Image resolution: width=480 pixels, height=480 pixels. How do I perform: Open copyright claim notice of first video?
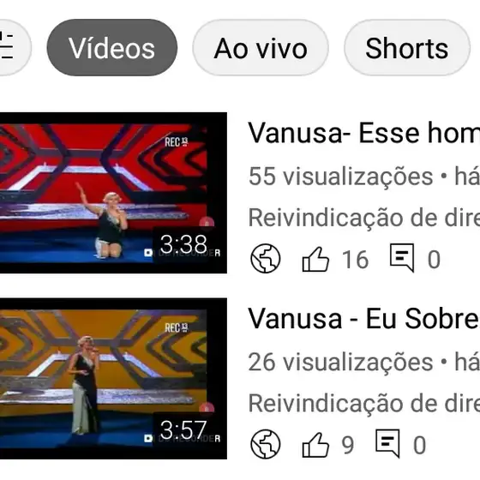point(364,218)
